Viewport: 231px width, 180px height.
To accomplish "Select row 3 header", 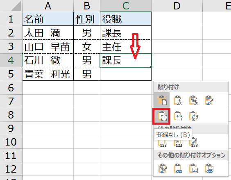I will coord(11,46).
